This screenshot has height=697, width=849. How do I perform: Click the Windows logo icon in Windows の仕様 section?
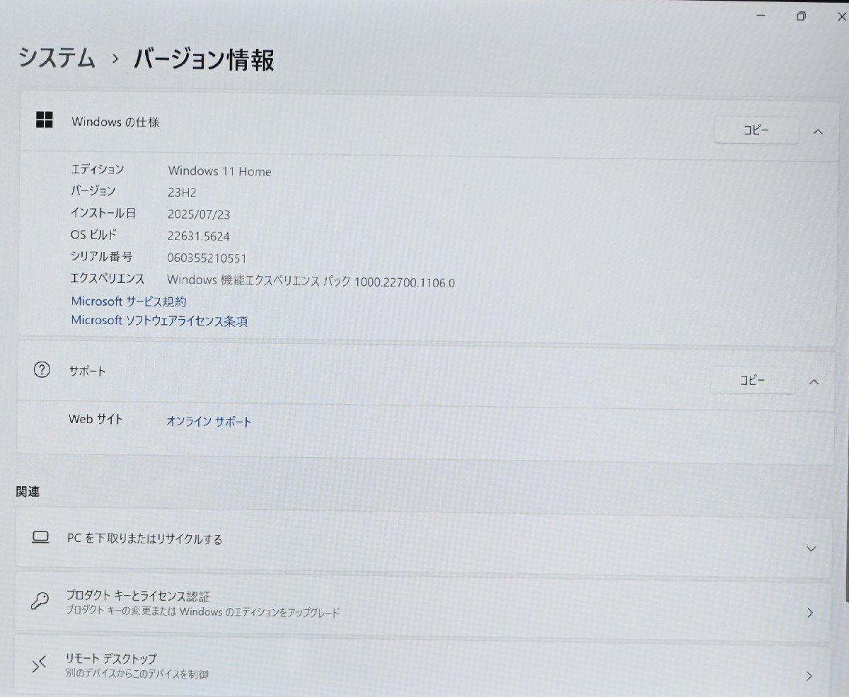click(x=45, y=120)
